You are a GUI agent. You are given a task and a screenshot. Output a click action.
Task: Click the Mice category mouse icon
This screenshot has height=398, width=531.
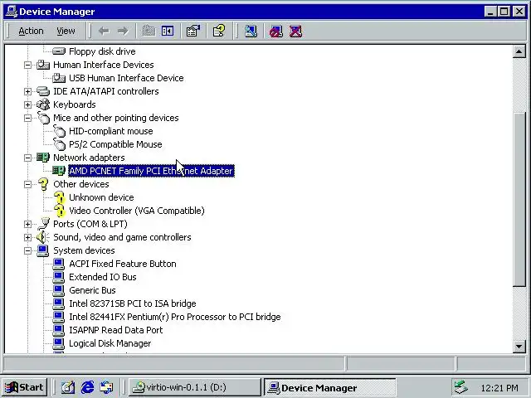(43, 118)
